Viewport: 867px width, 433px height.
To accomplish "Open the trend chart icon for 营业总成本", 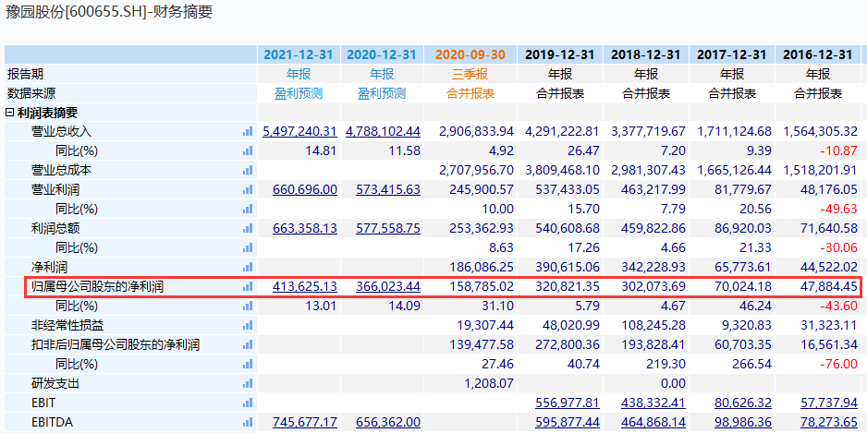I will point(247,170).
